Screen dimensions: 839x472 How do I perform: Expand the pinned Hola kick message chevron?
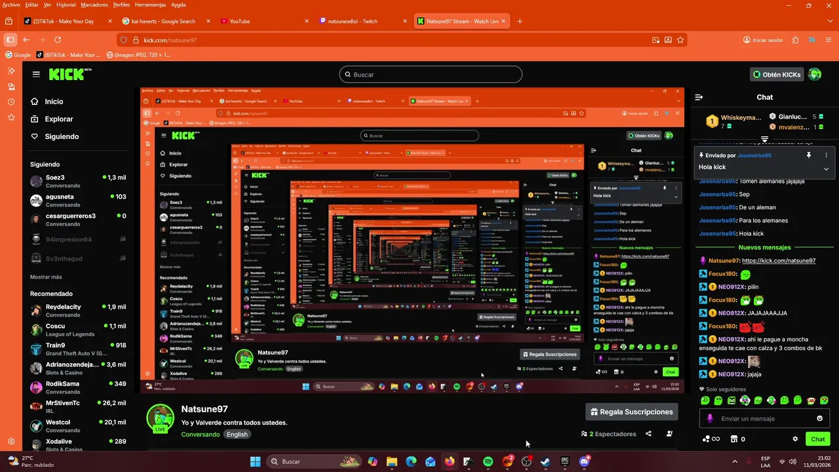pos(826,168)
